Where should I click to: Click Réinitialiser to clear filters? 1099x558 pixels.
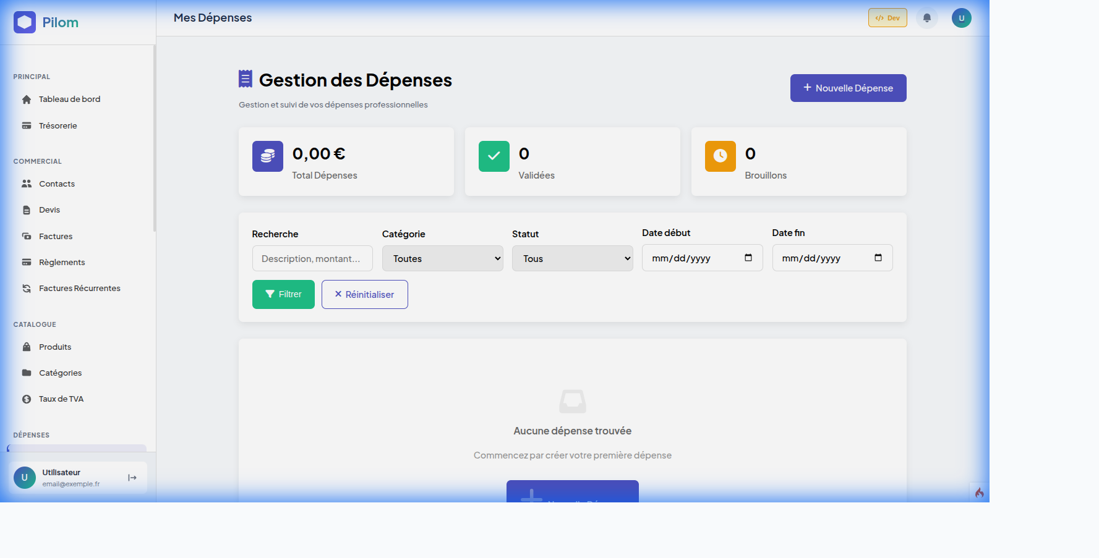(364, 294)
